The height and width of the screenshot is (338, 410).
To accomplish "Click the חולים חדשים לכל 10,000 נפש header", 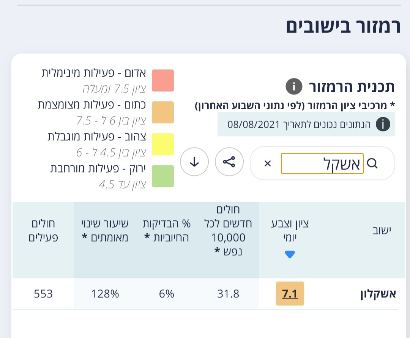I will tap(228, 230).
